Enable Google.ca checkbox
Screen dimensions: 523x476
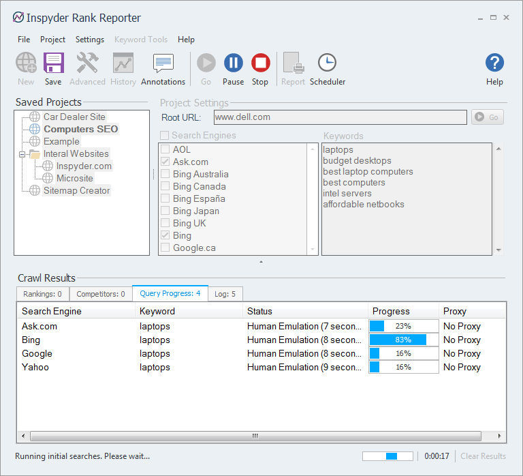(x=165, y=248)
